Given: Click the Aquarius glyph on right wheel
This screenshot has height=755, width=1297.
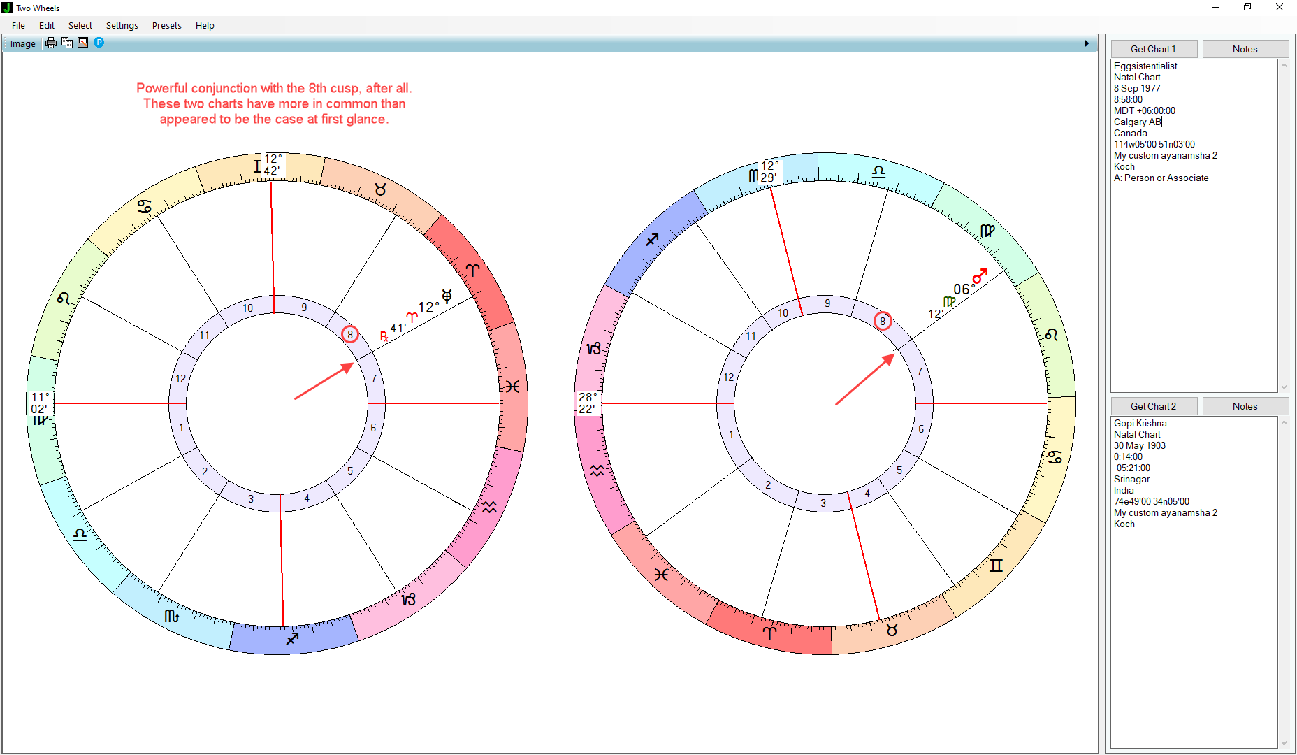Looking at the screenshot, I should [597, 471].
